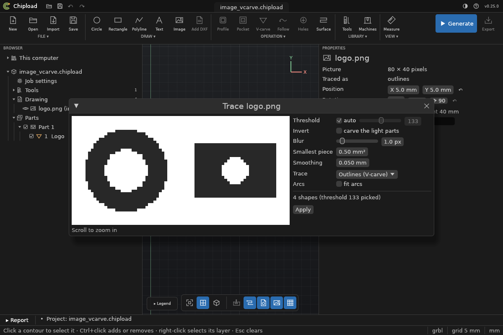Open the Machines library
The width and height of the screenshot is (503, 335).
368,23
